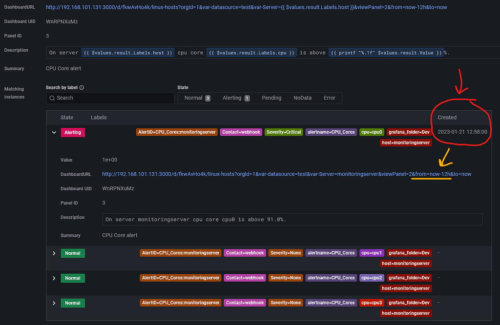Click the grafana_folder=Dev label badge
The height and width of the screenshot is (325, 500).
point(411,132)
